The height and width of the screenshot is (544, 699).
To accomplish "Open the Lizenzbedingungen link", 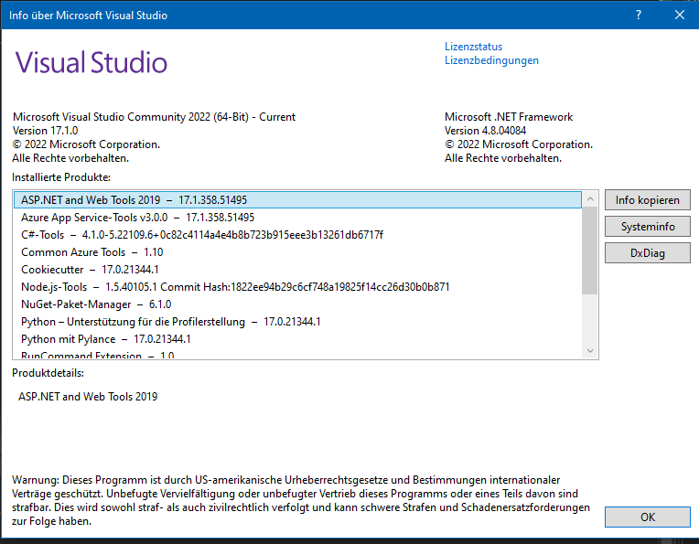I will pyautogui.click(x=491, y=60).
